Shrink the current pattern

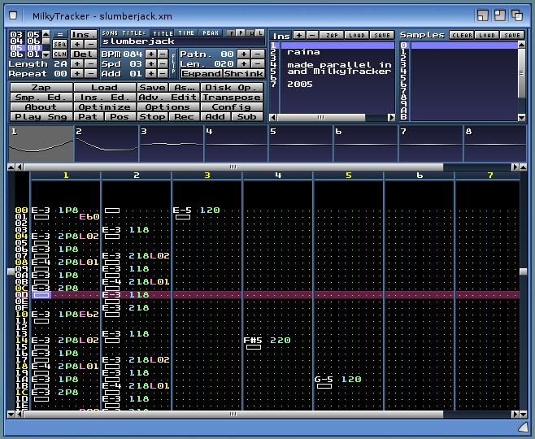coord(244,73)
